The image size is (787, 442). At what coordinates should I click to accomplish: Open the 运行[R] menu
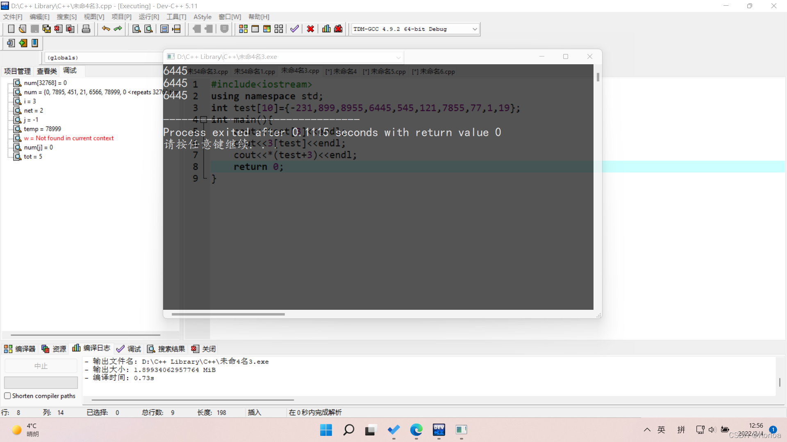point(148,17)
